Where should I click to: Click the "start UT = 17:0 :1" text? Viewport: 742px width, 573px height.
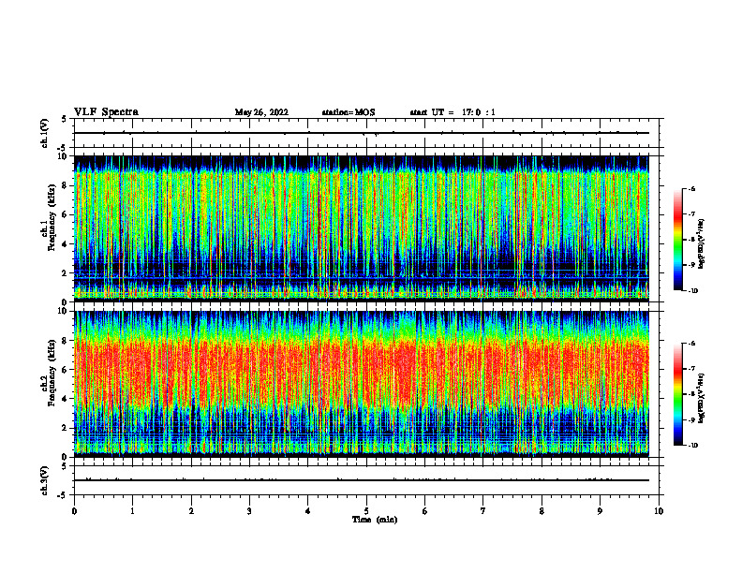(453, 112)
